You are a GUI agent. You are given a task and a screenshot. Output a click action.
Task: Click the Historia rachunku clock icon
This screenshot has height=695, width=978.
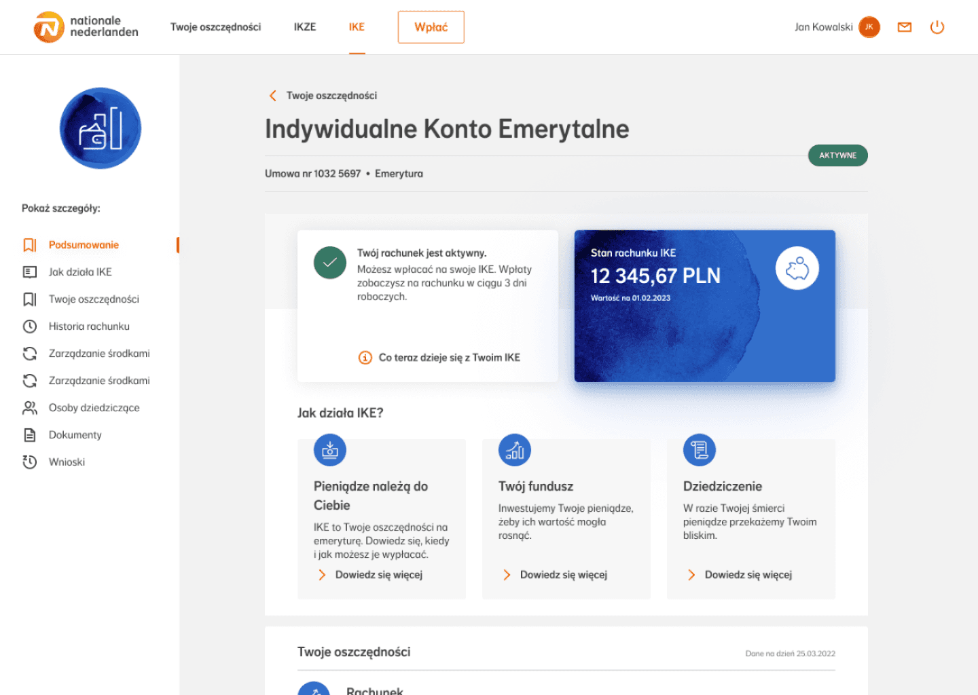point(30,326)
